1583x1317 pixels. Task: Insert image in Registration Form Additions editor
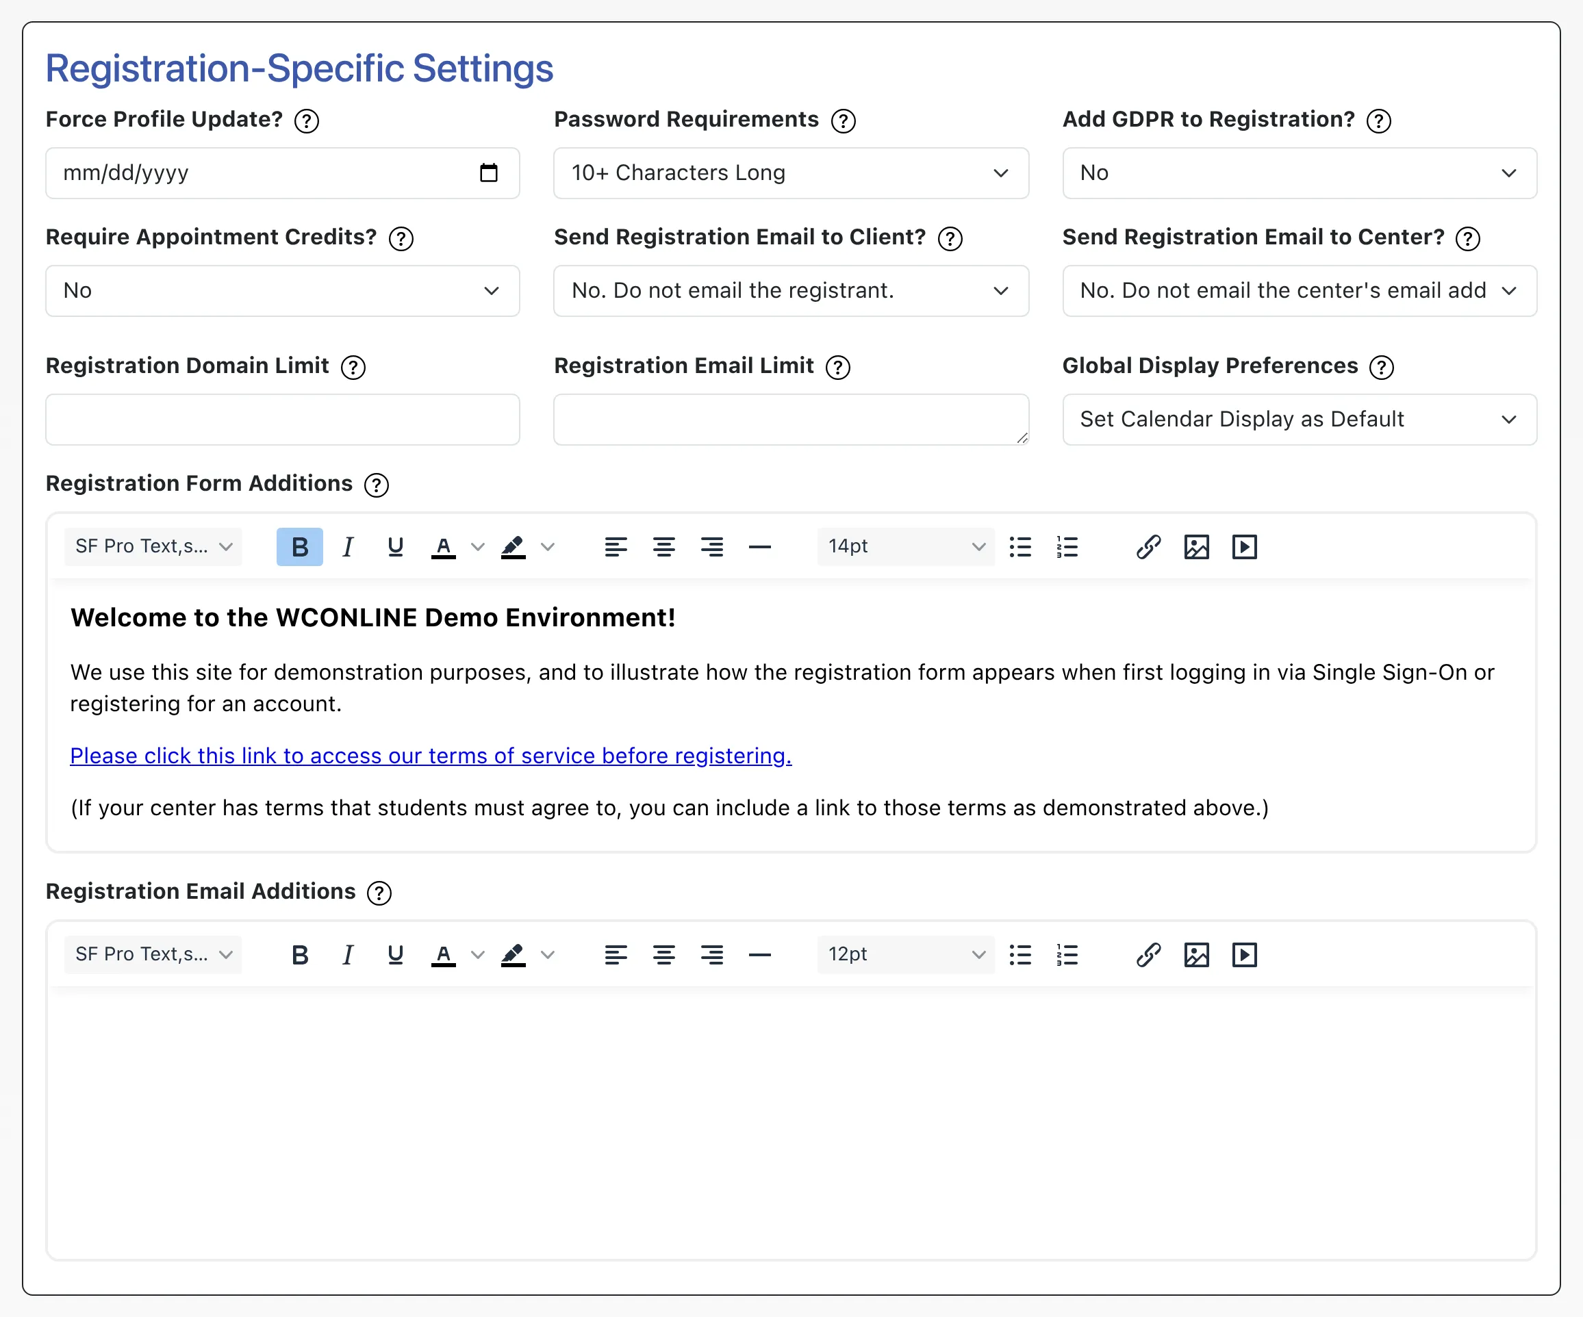click(1196, 546)
